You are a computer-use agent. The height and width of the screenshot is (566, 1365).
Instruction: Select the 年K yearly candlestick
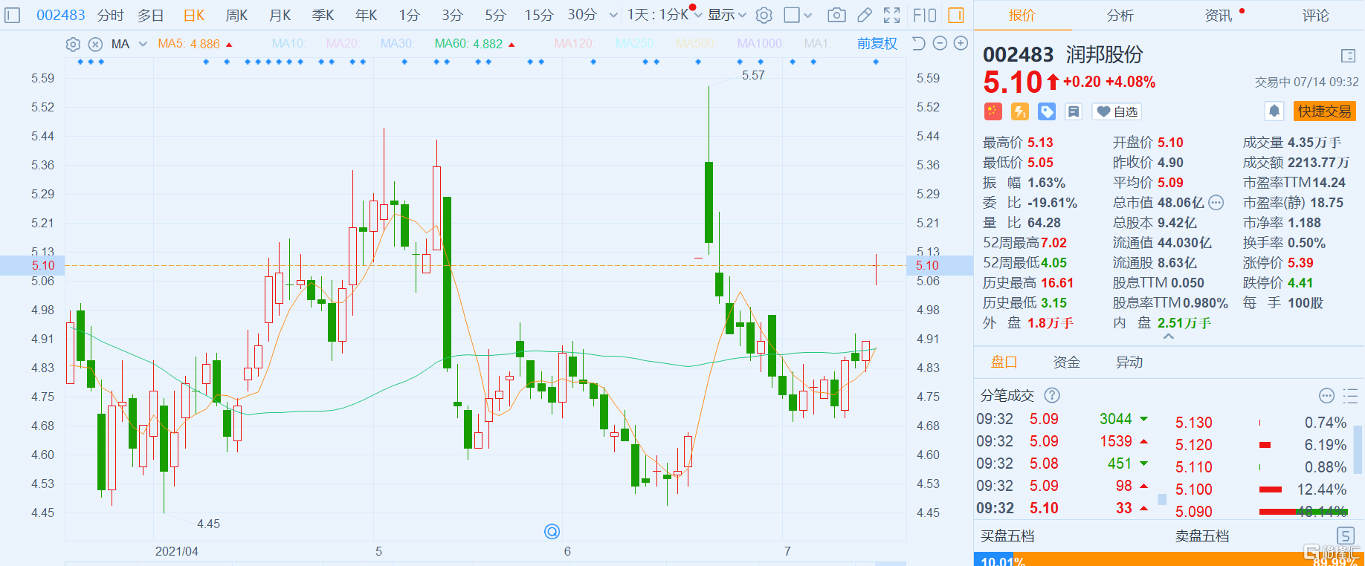coord(366,15)
